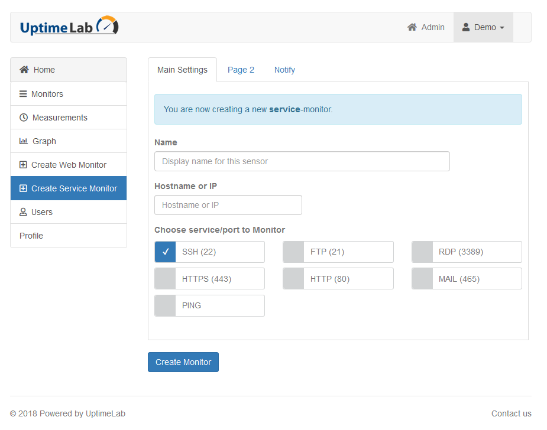Tick the HTTPS (443) service checkbox
Viewport: 547px width, 430px height.
(x=166, y=279)
